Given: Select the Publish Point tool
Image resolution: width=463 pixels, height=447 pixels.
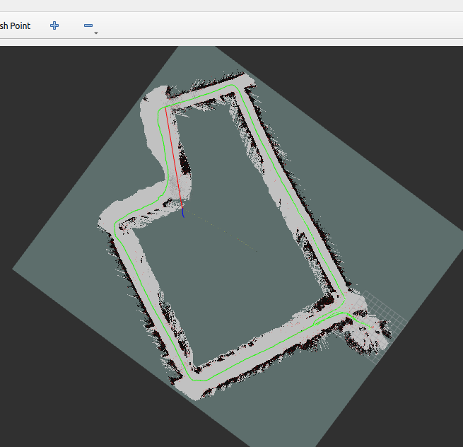Looking at the screenshot, I should tap(14, 25).
